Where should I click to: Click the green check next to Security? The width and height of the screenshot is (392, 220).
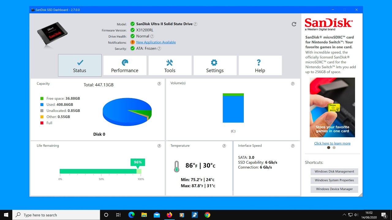pyautogui.click(x=132, y=48)
